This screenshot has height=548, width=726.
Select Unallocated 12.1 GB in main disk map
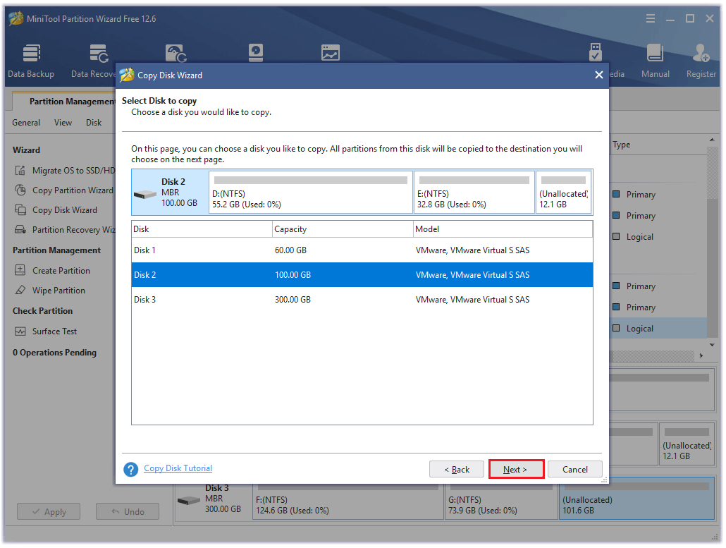tap(687, 444)
